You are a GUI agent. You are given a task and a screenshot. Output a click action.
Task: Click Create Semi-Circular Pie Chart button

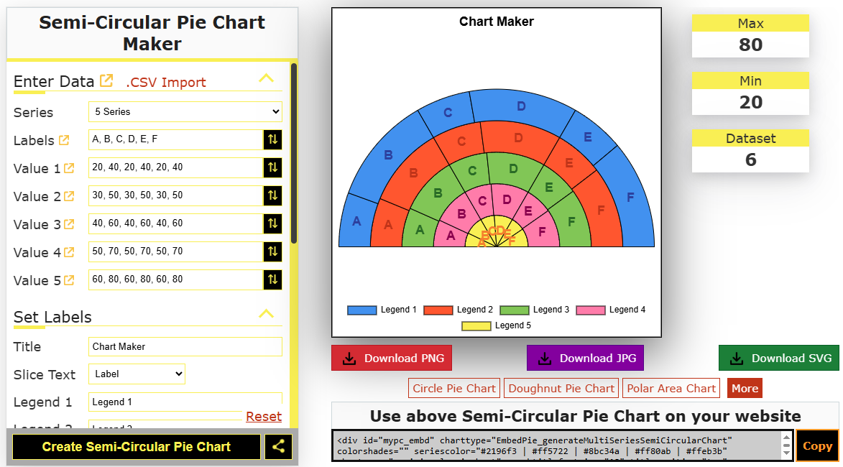(x=137, y=446)
